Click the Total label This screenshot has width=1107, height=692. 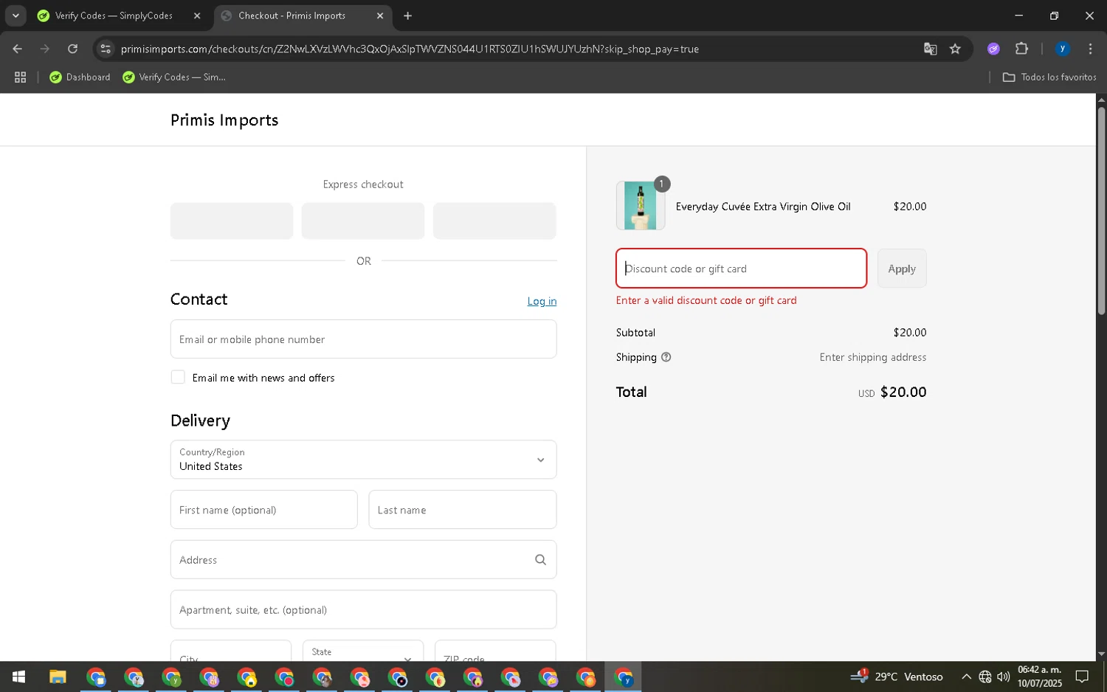631,392
